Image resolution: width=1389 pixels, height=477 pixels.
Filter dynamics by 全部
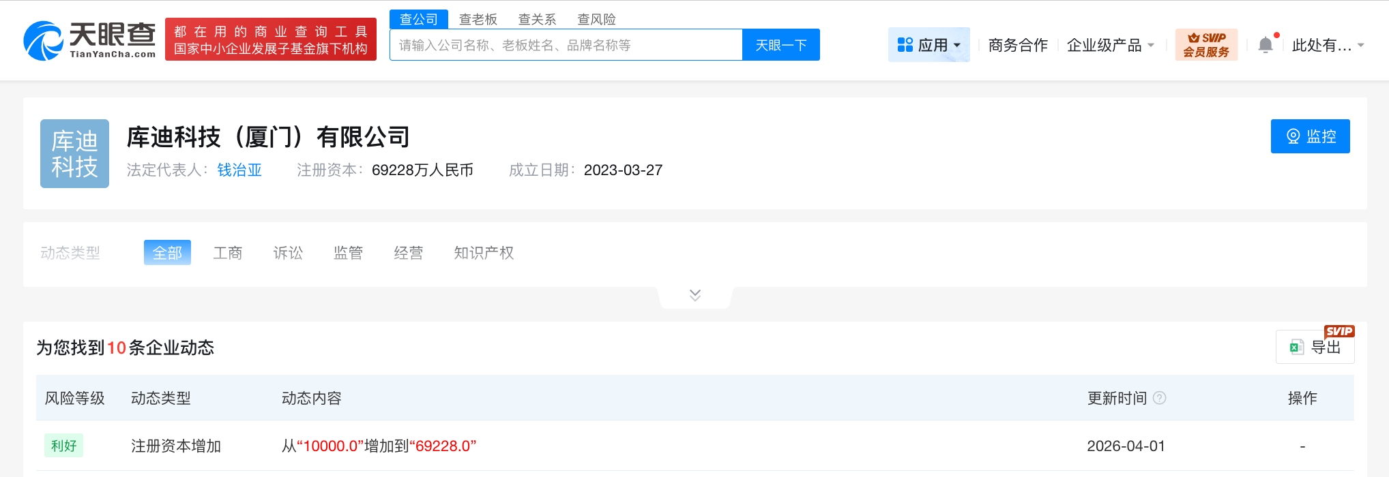coord(167,253)
